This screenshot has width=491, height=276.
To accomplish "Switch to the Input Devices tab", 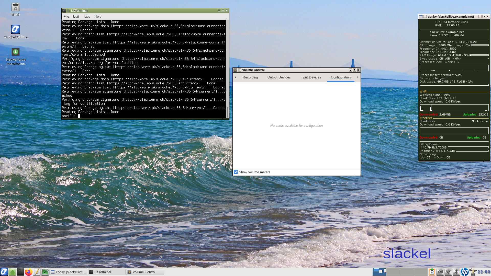I will pos(311,77).
